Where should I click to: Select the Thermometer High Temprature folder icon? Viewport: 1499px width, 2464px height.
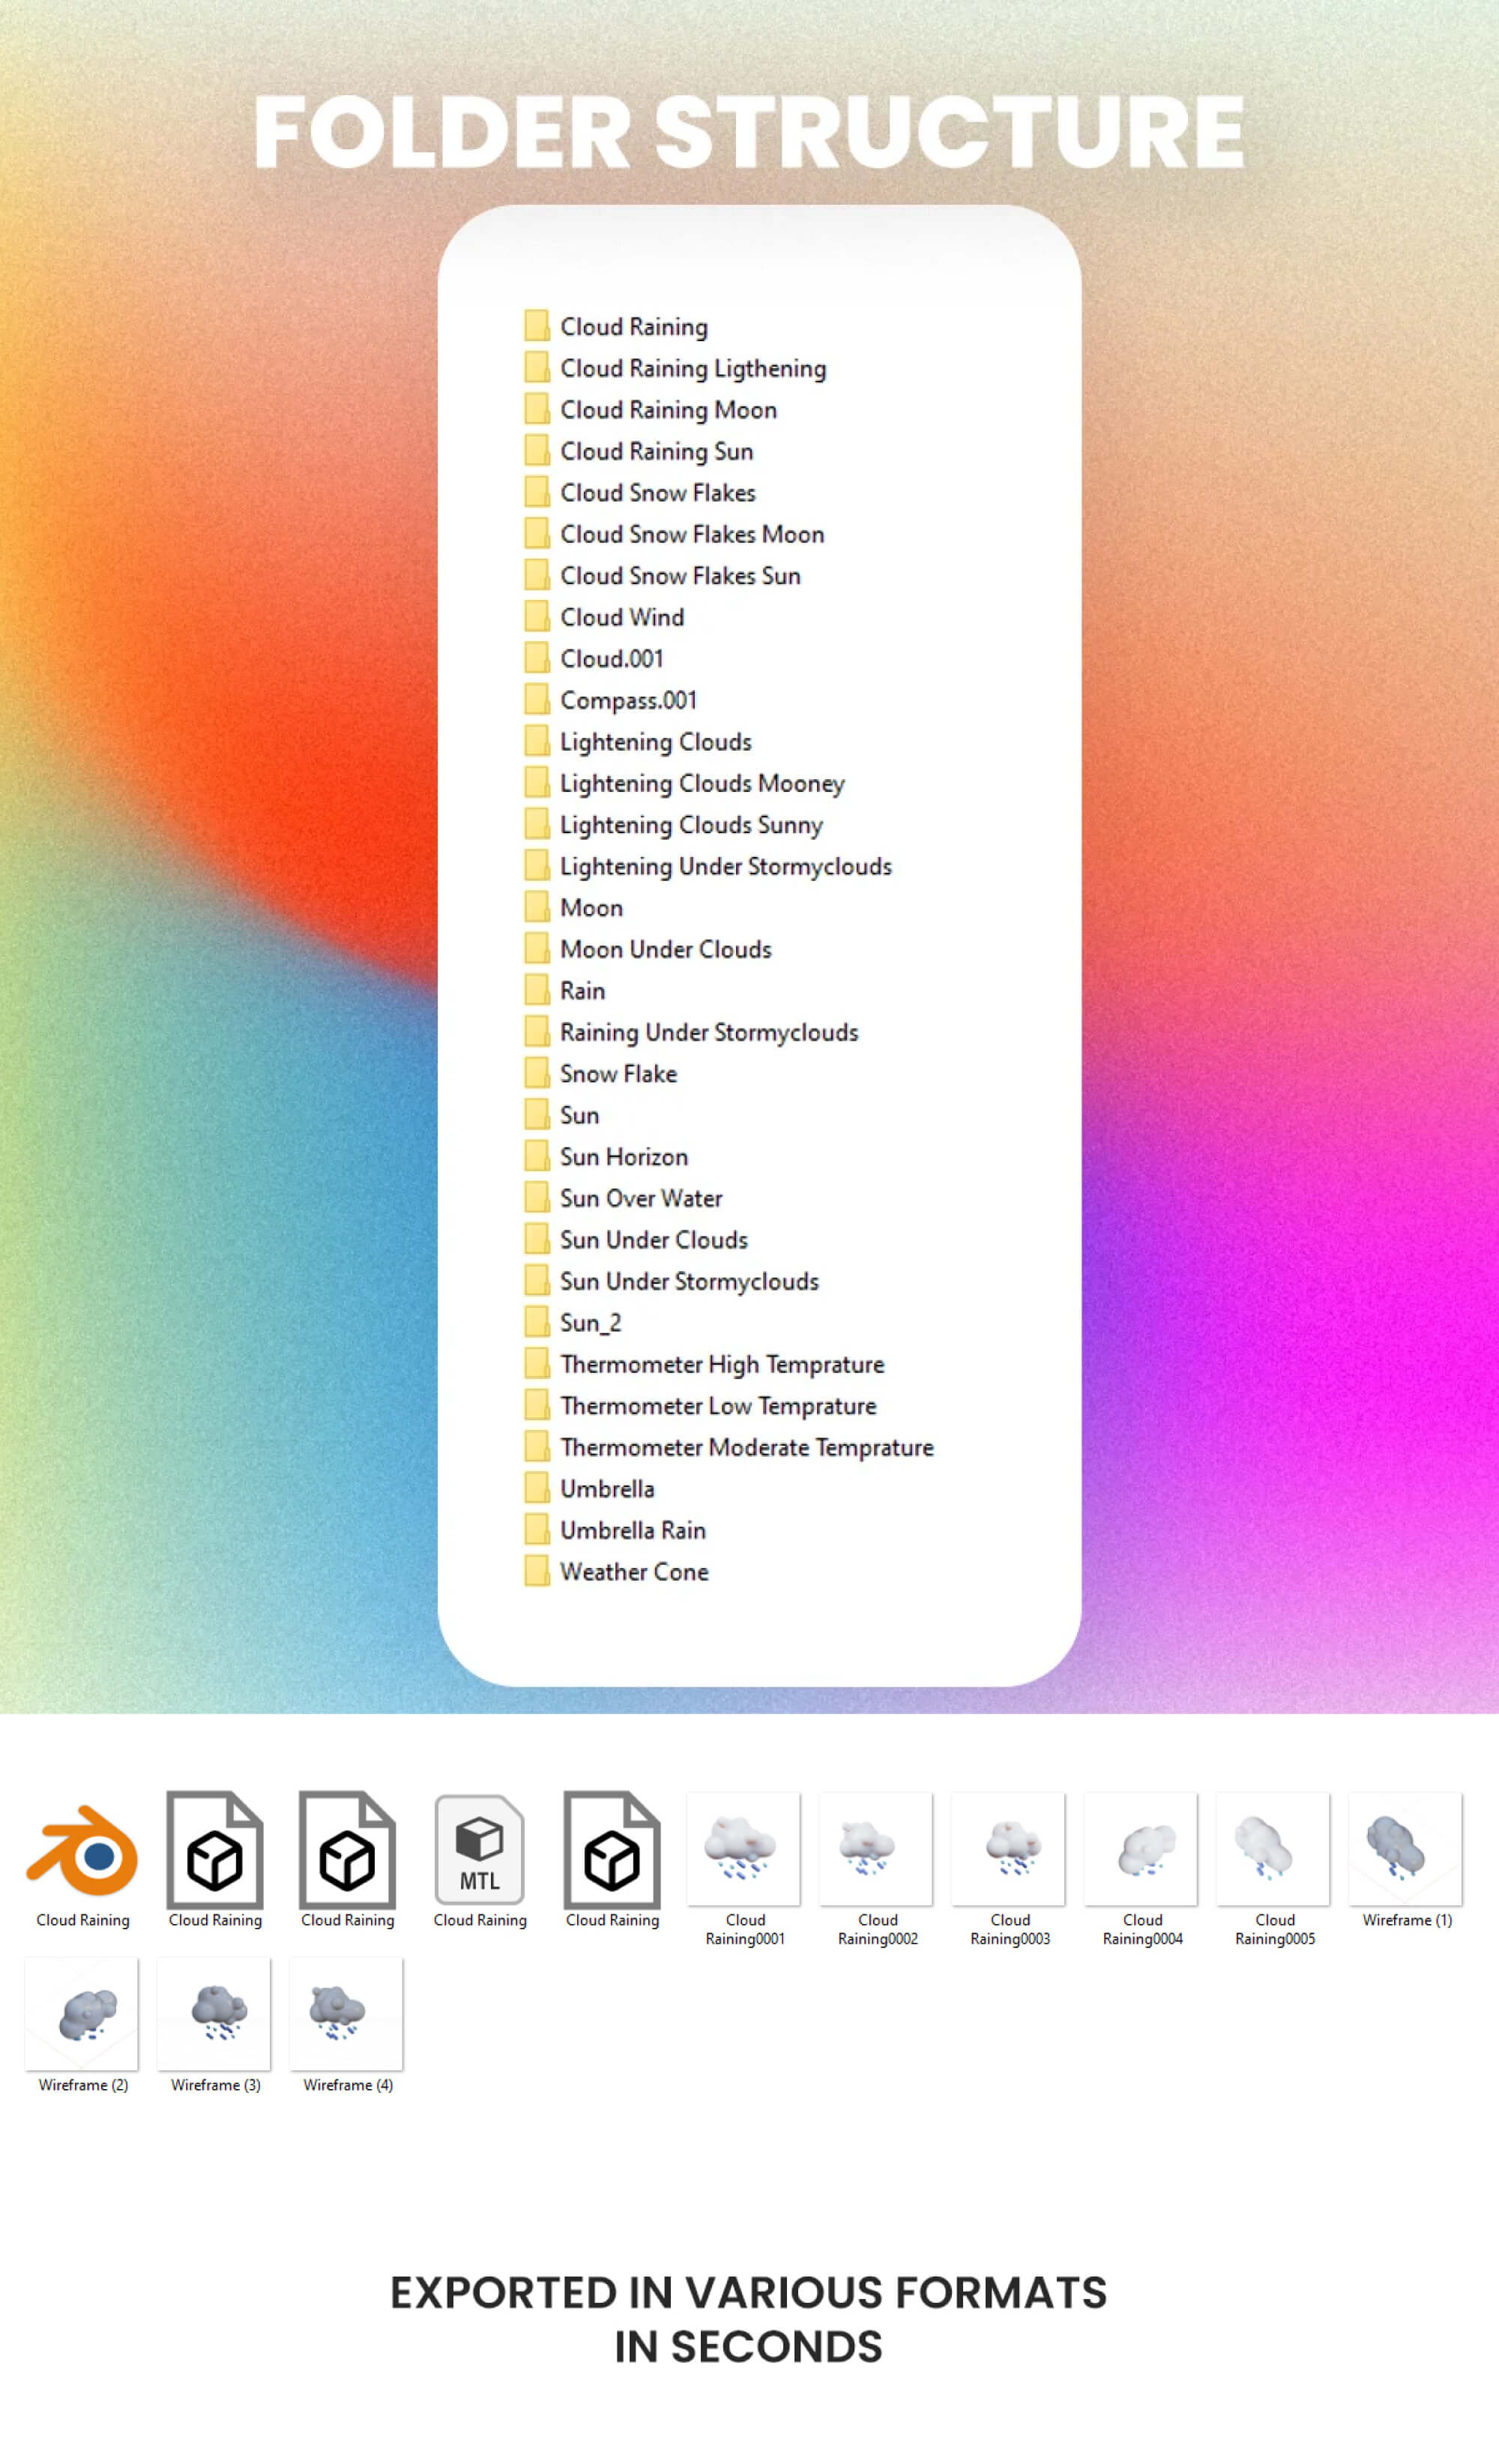pyautogui.click(x=537, y=1363)
